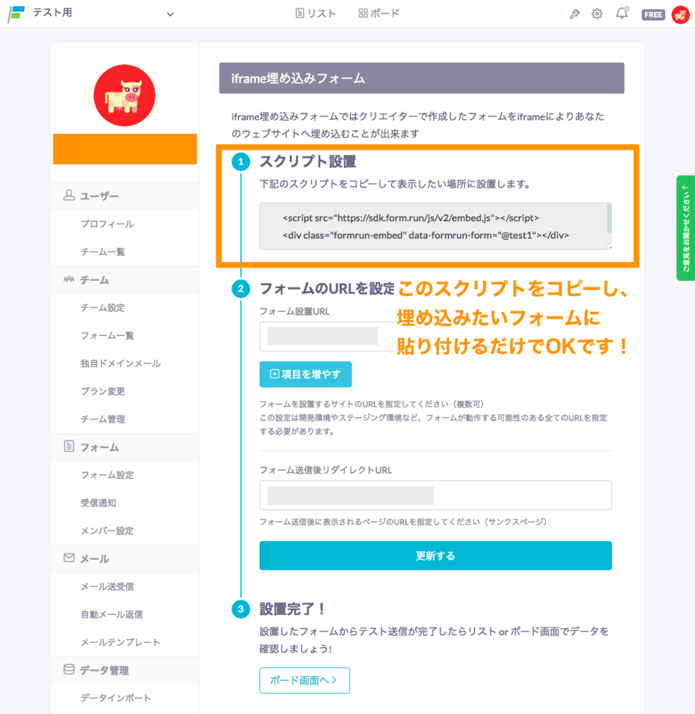Click the script textarea scrollbar

(x=609, y=218)
